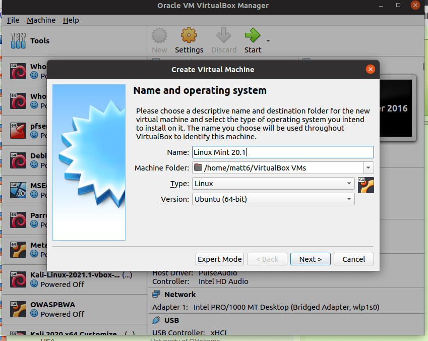The image size is (428, 341).
Task: Open the Machine Folder dropdown
Action: 369,167
